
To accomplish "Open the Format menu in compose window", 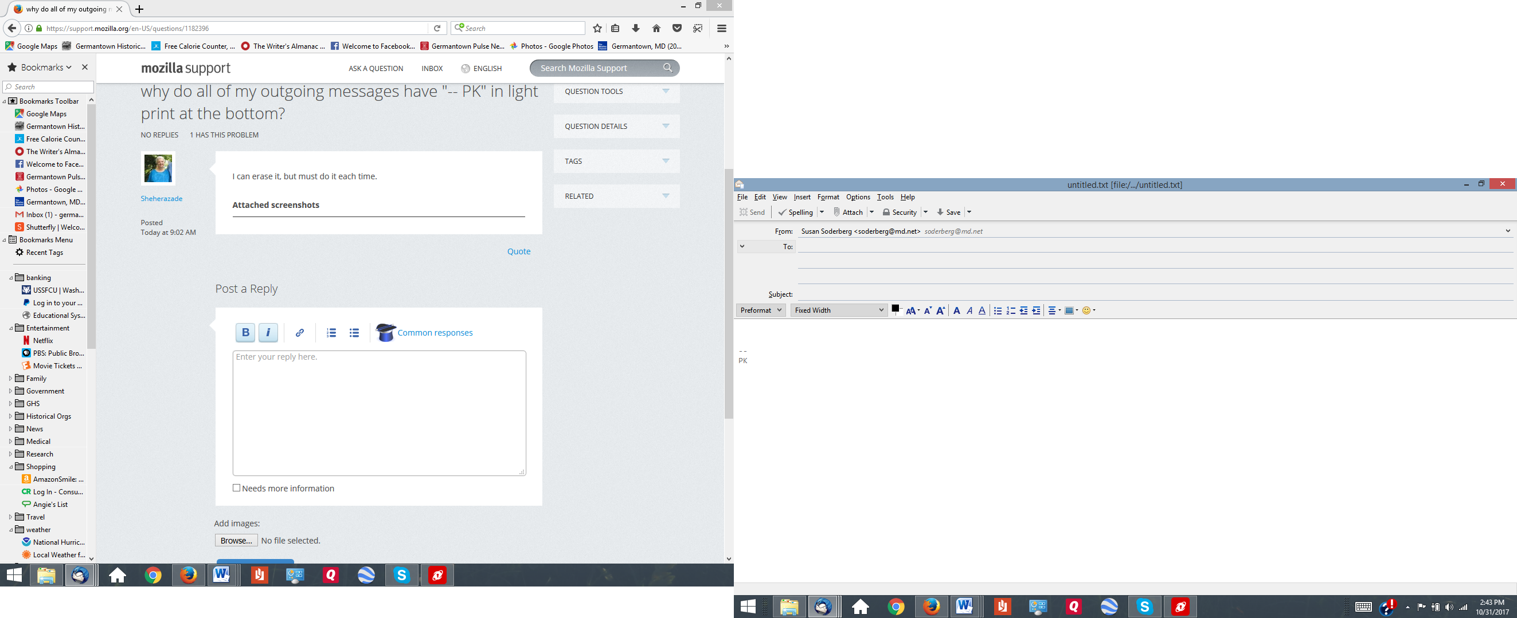I will 828,197.
